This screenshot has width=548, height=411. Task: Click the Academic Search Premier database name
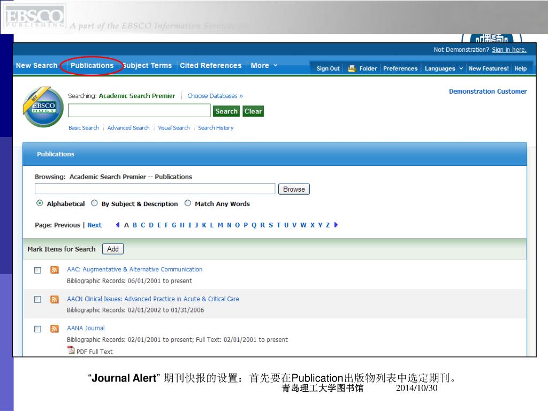pos(136,96)
